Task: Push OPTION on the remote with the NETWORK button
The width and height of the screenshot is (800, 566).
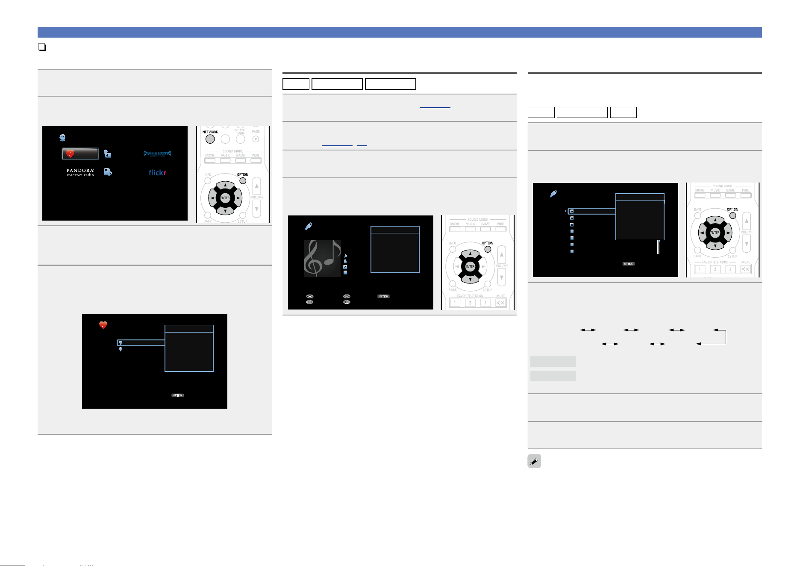Action: point(243,181)
